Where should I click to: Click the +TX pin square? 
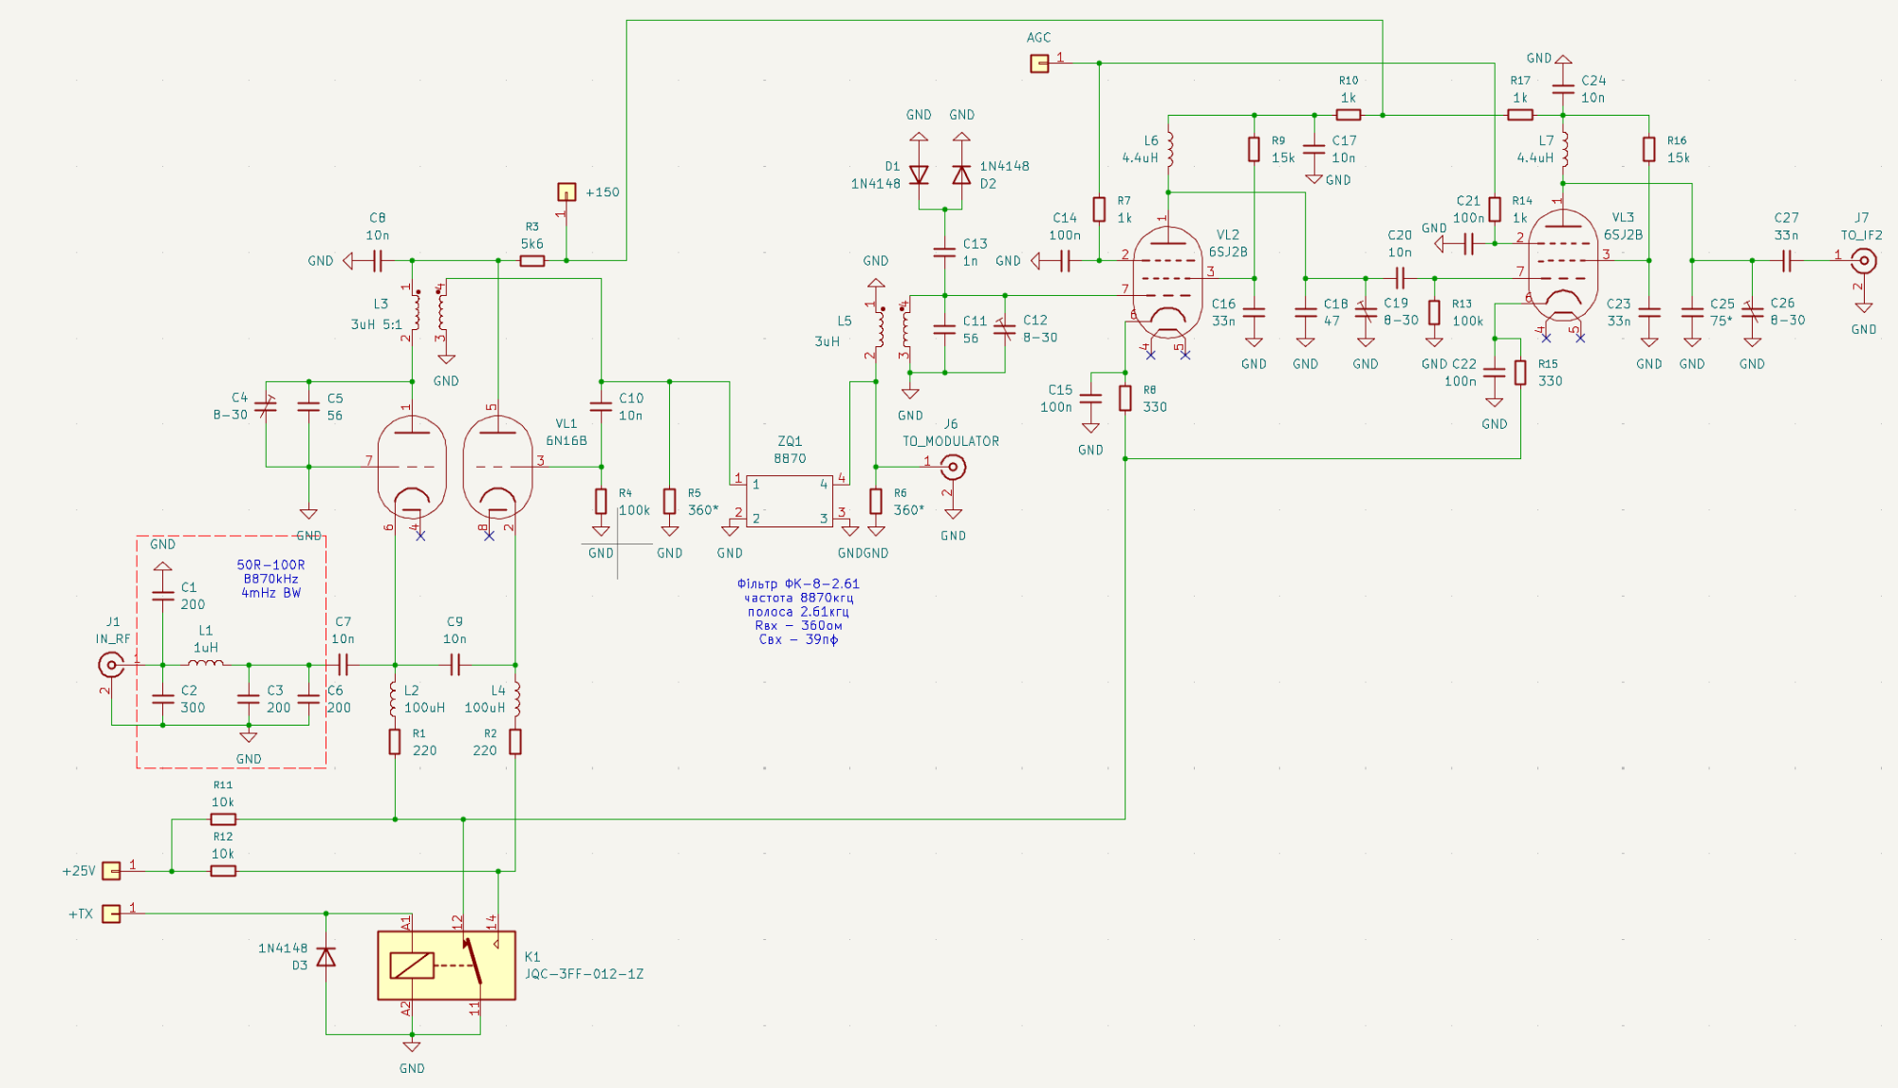(111, 913)
